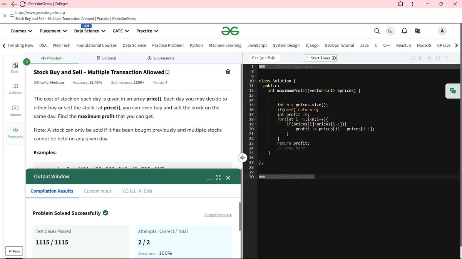Viewport: 462px width, 259px height.
Task: Open the C++ language selector
Action: click(264, 58)
